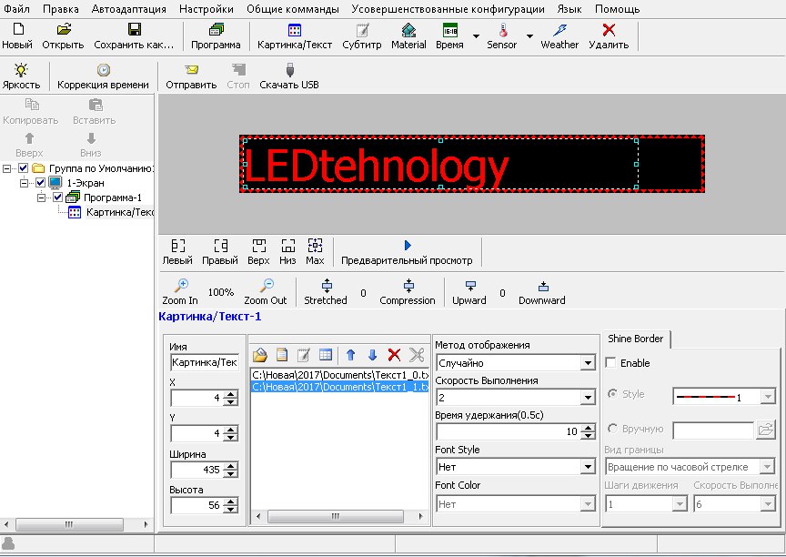This screenshot has height=557, width=786.
Task: Toggle the Программа-1 checkbox in tree
Action: point(56,197)
